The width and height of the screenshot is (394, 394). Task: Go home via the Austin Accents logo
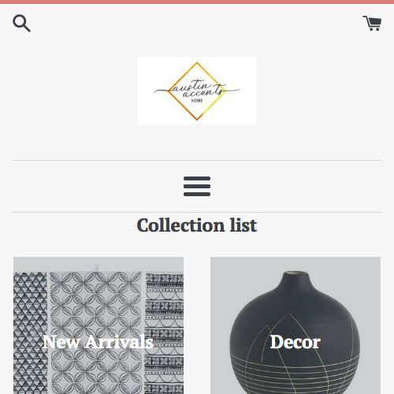pos(197,91)
